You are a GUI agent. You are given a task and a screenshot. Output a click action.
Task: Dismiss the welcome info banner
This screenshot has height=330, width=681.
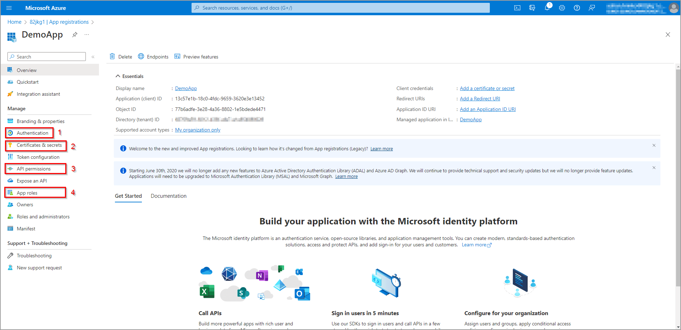(654, 145)
